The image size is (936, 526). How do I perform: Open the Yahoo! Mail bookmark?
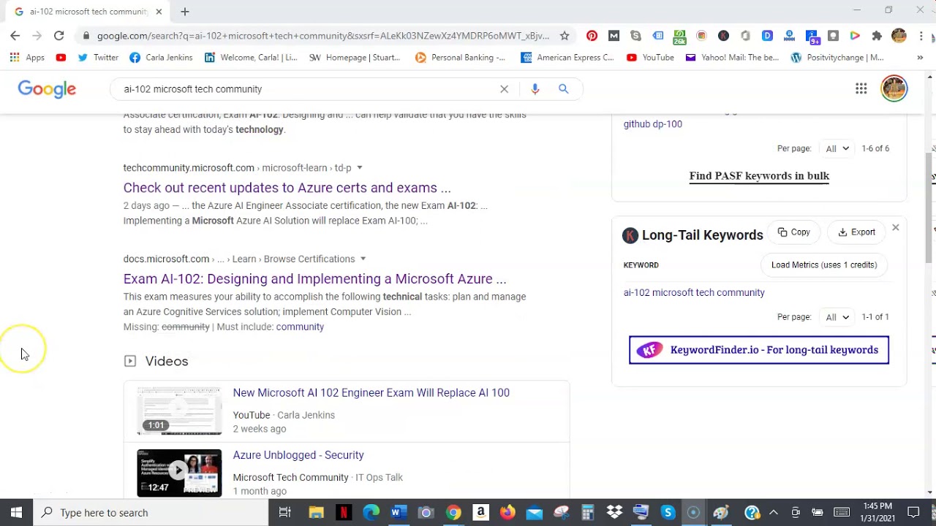(732, 58)
